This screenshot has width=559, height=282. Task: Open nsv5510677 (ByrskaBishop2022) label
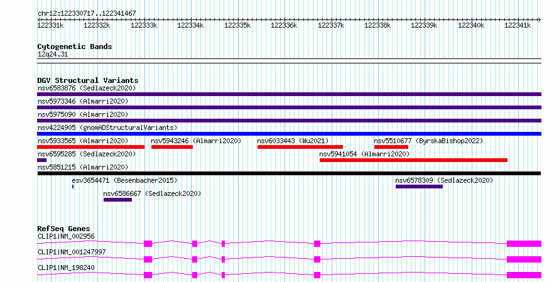point(428,141)
